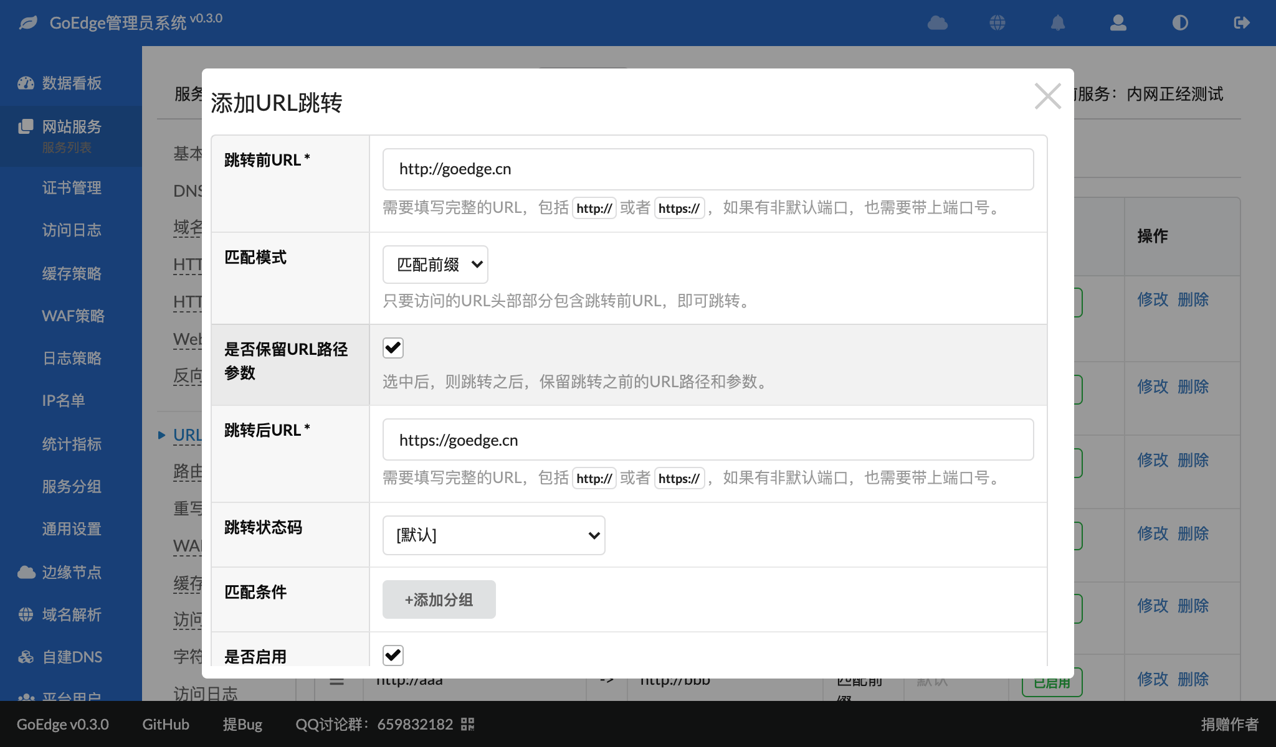Click the QR code icon in footer
1276x747 pixels.
click(x=468, y=724)
